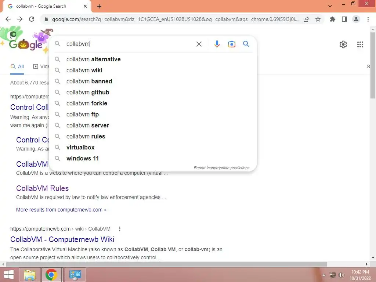This screenshot has height=282, width=376.
Task: Open the network tray icon
Action: coord(333,275)
